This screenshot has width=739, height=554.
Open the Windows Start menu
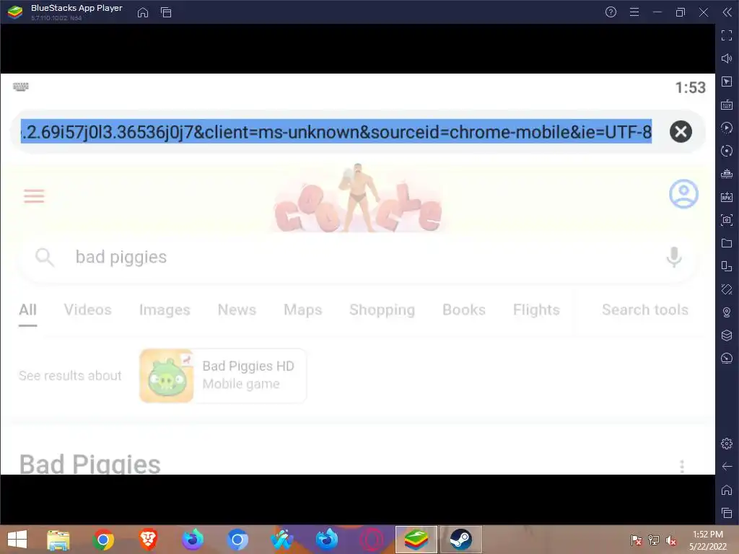pyautogui.click(x=17, y=540)
